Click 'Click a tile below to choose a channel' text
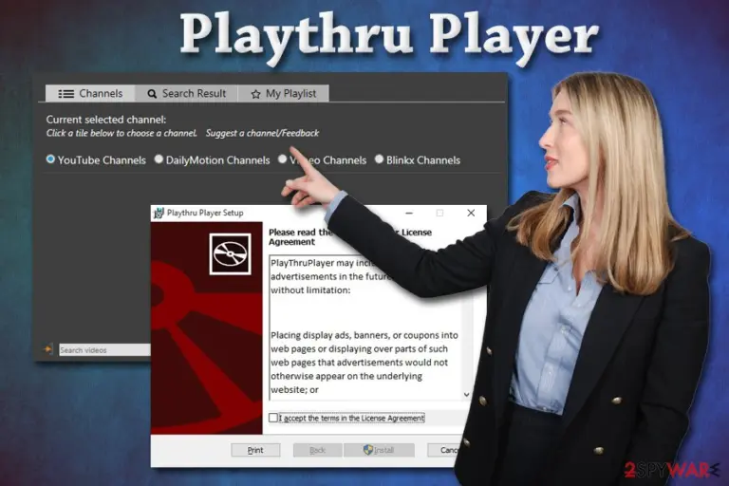729x486 pixels. point(121,133)
